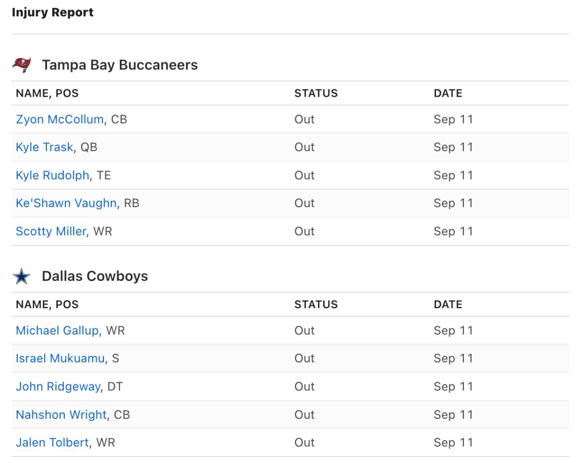Open Jalen Tolbert's profile link
The image size is (575, 457).
click(52, 442)
